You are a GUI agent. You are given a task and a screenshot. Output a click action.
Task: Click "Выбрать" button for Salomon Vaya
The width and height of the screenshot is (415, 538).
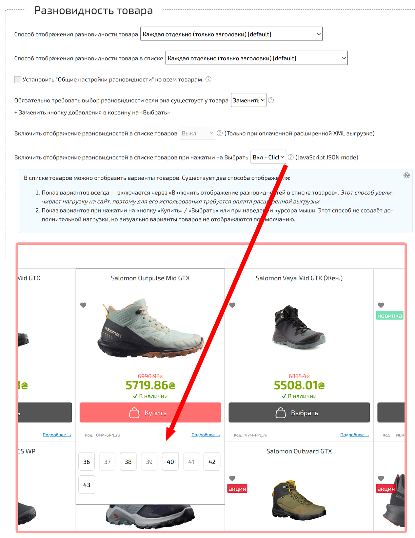point(299,413)
